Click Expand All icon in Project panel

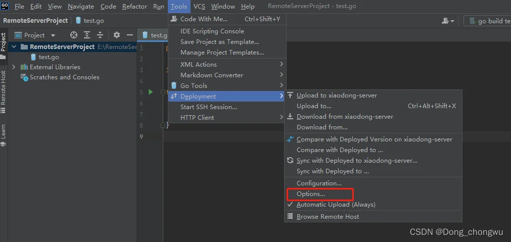point(87,35)
